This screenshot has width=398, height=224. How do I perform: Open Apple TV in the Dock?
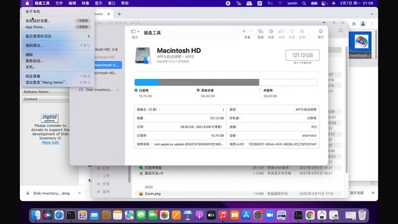211,215
